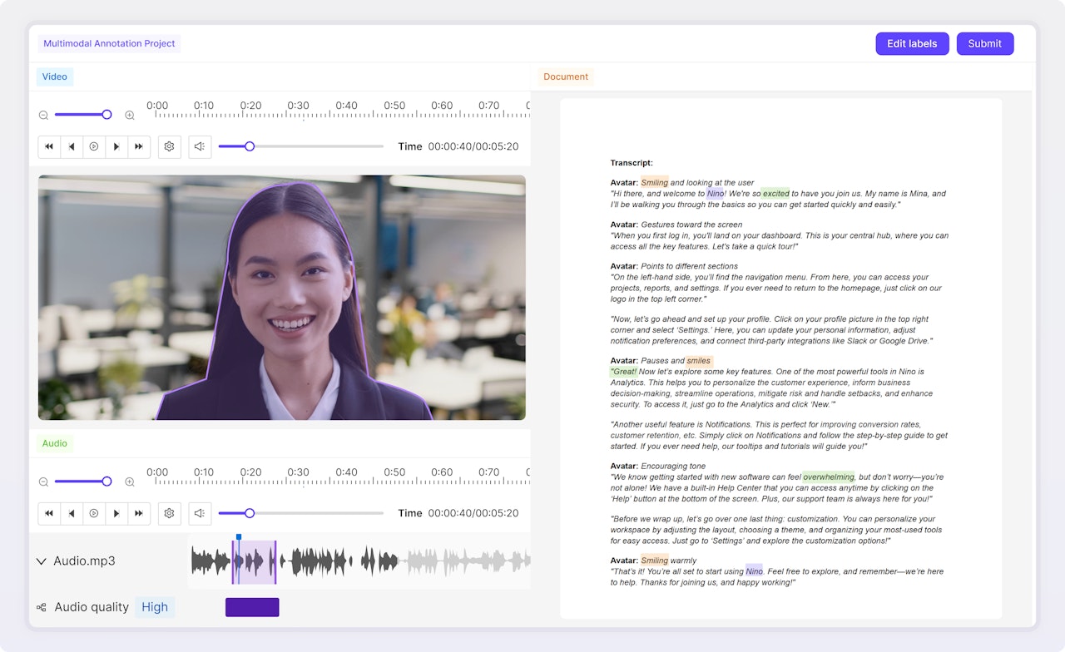Screen dimensions: 1065x652
Task: Mute the audio player speaker
Action: [x=200, y=513]
